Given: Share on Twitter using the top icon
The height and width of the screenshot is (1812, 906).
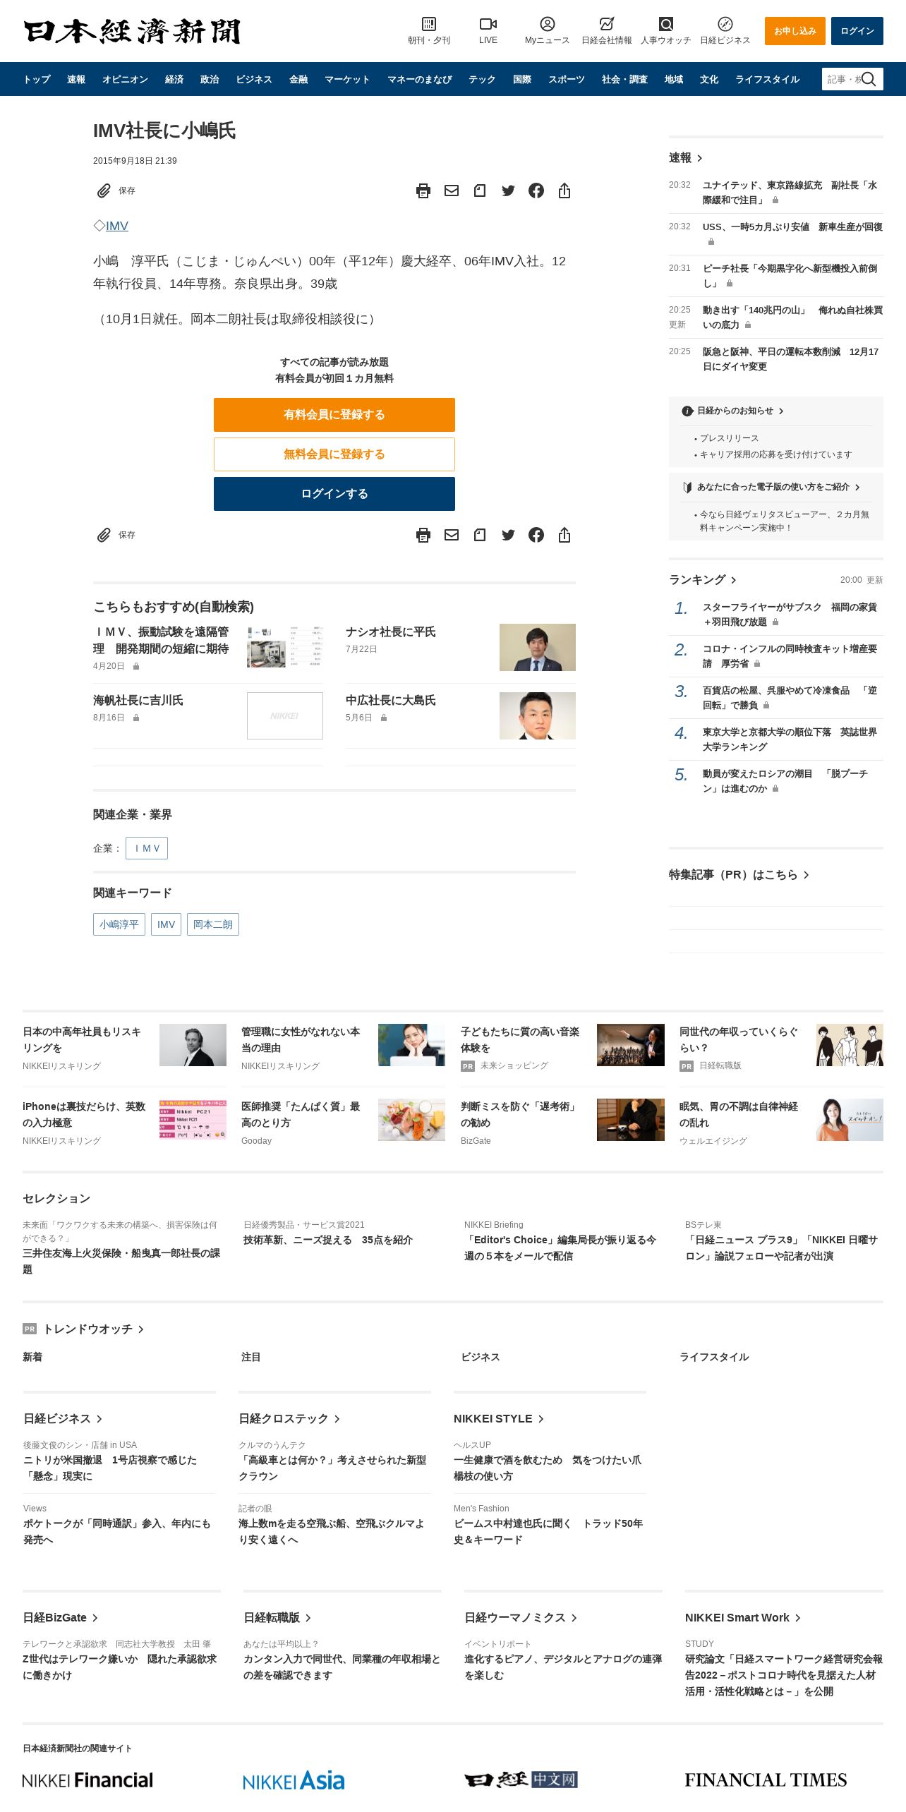Looking at the screenshot, I should [508, 191].
